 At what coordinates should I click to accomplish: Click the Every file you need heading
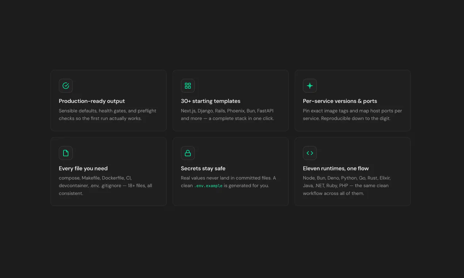coord(83,168)
